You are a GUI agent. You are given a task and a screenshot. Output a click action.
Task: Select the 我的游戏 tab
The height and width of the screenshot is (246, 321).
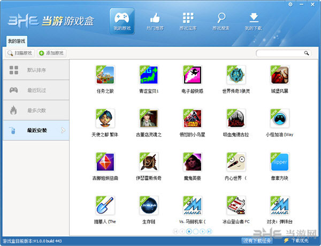16,41
